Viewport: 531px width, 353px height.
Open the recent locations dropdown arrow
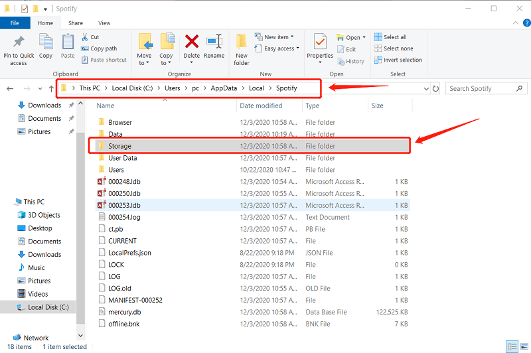click(x=40, y=89)
